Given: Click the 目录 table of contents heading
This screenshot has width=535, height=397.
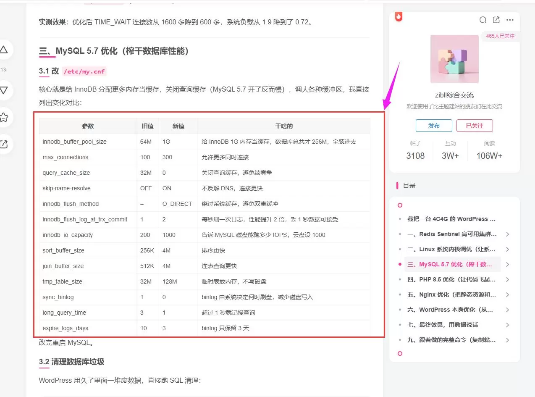Looking at the screenshot, I should (x=409, y=185).
